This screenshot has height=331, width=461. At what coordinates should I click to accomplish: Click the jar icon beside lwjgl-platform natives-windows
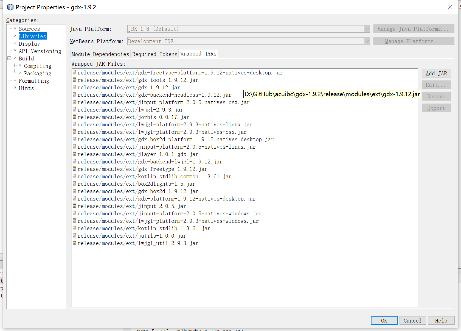pos(74,221)
